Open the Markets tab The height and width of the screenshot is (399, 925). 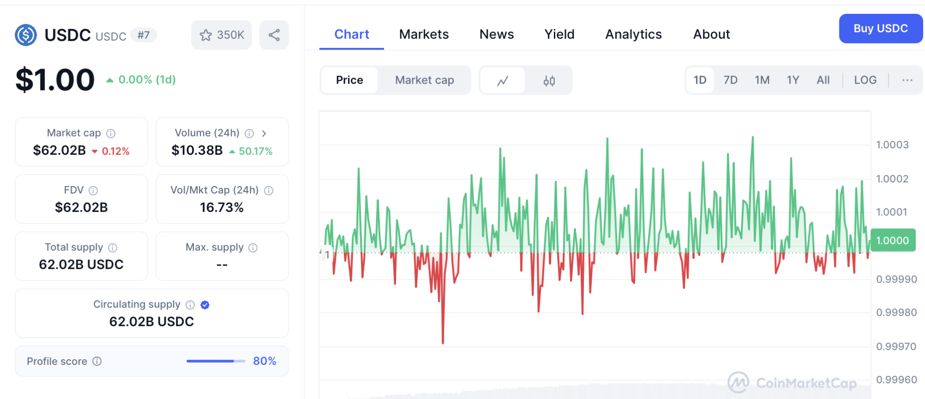click(424, 34)
